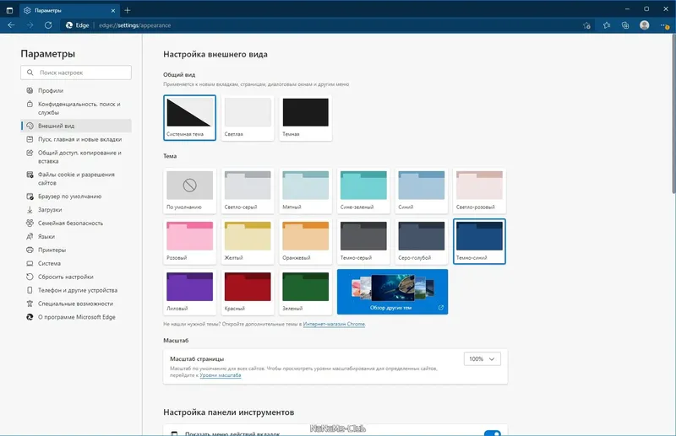Viewport: 676px width, 436px height.
Task: Open the Favorites list icon
Action: point(607,25)
